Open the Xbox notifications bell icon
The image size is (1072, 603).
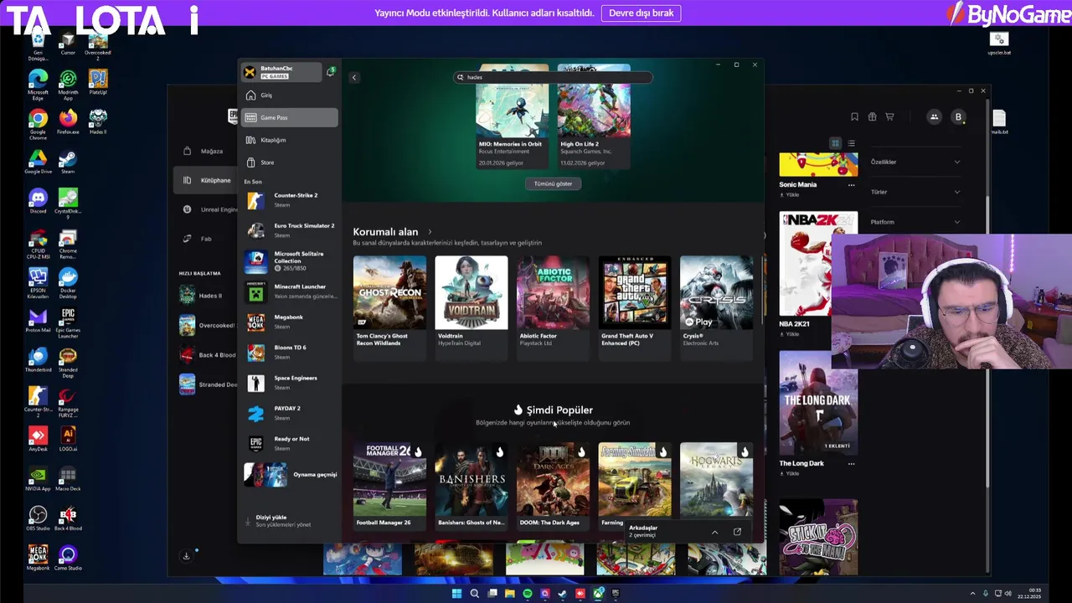point(331,72)
